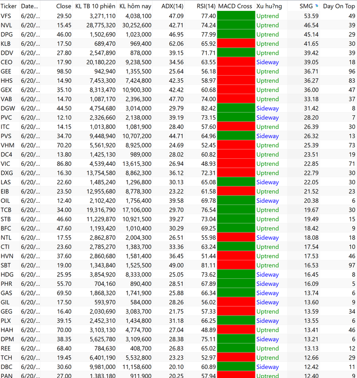Click DC4 SMG value 23.51

(x=311, y=155)
